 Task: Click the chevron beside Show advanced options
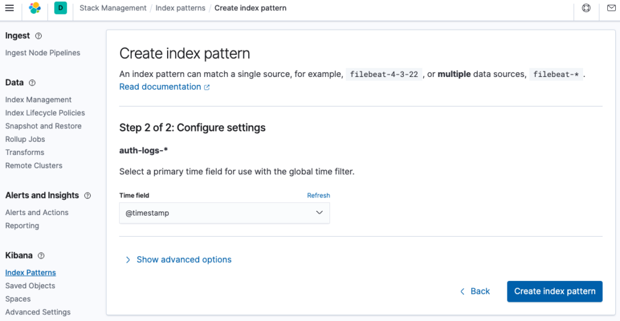[128, 260]
